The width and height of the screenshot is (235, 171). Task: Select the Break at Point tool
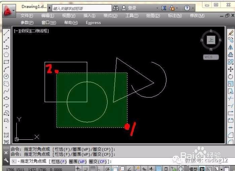tap(231, 113)
